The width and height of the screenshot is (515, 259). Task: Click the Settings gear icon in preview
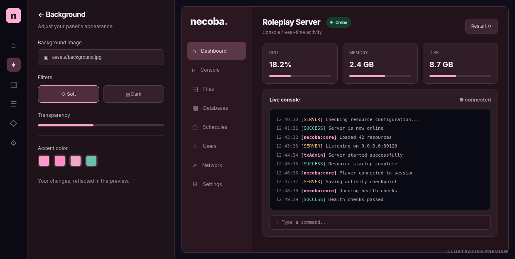pyautogui.click(x=195, y=184)
